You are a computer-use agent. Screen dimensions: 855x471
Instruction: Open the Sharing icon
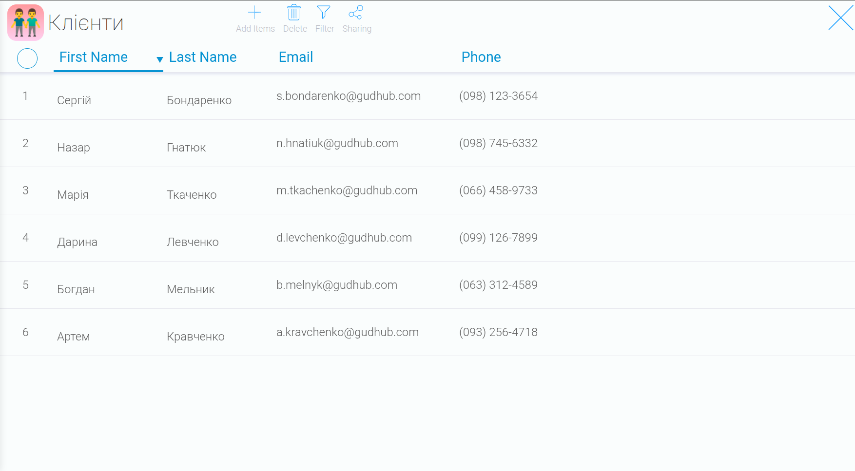tap(356, 13)
